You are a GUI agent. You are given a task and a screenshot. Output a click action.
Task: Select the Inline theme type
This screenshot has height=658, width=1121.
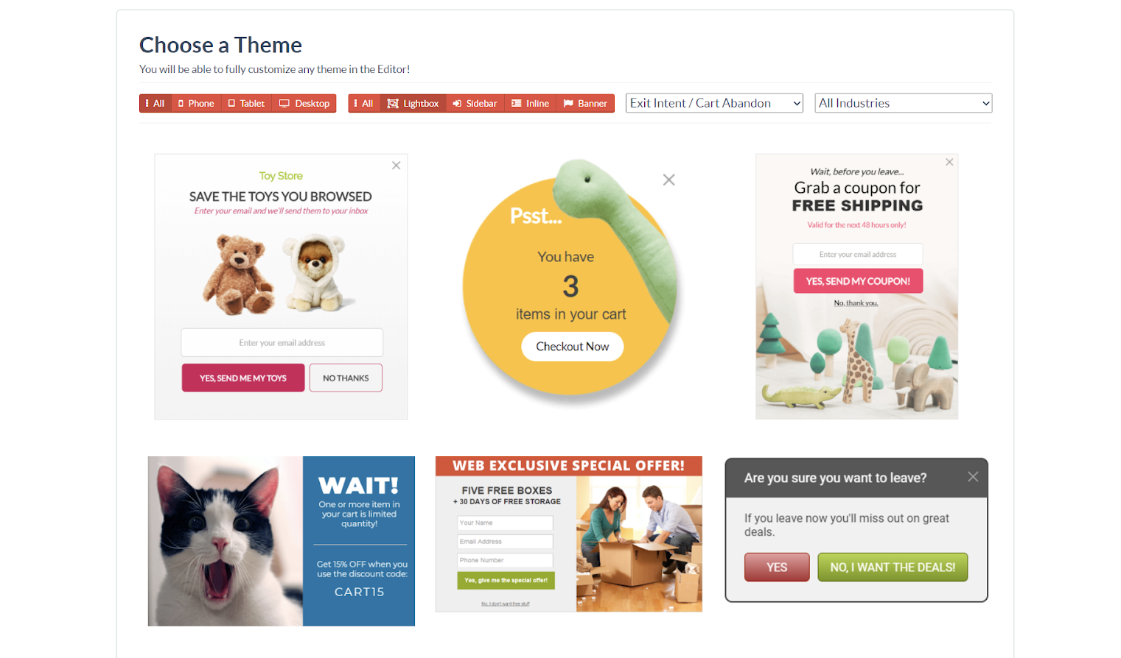tap(531, 104)
